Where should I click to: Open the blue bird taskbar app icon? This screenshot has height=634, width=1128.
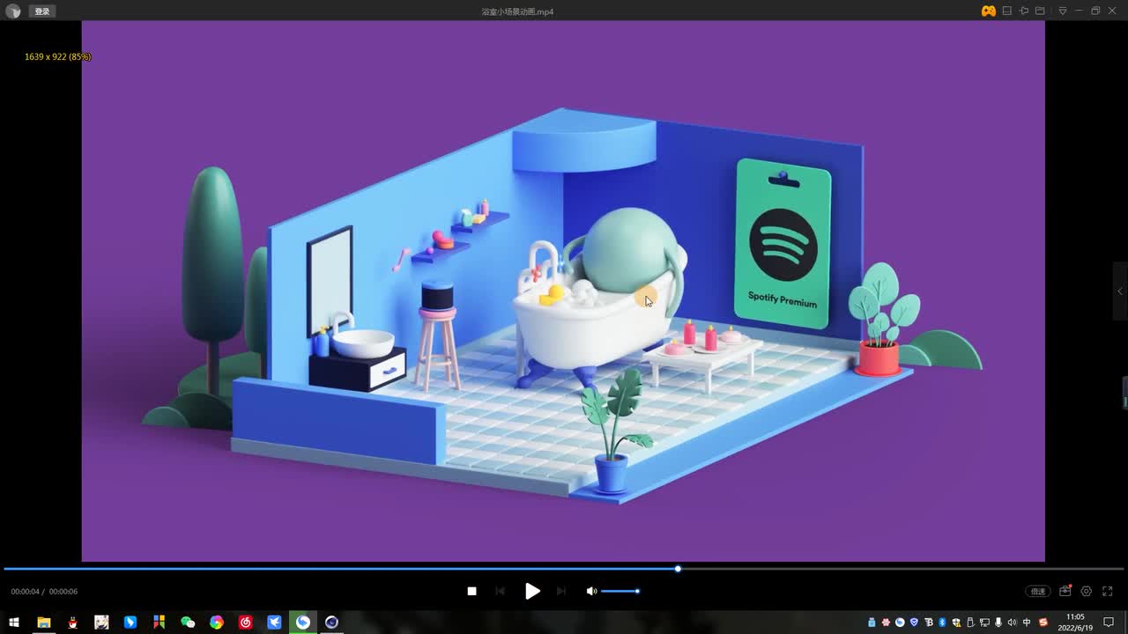[274, 623]
